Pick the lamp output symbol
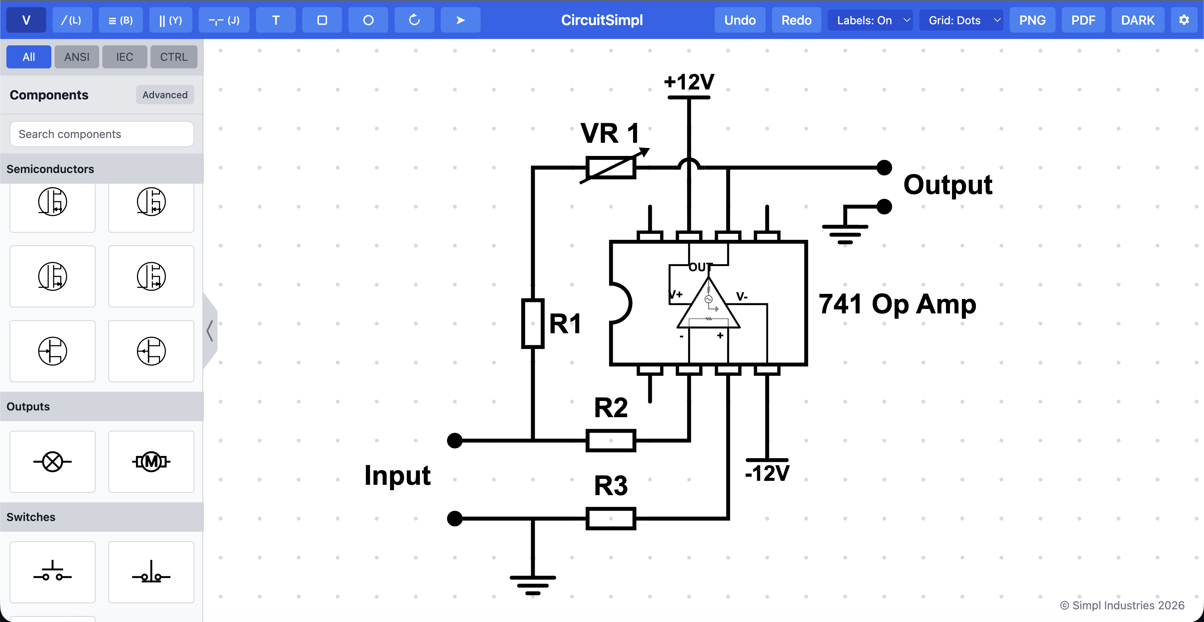Viewport: 1204px width, 622px height. (52, 462)
